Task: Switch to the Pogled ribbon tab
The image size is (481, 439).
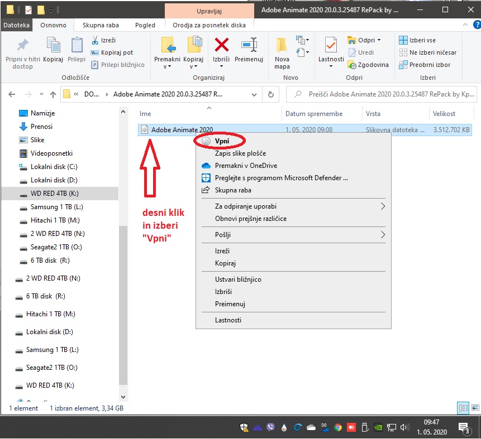Action: 145,25
